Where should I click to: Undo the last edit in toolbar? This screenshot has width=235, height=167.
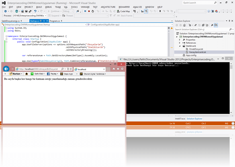pos(35,11)
